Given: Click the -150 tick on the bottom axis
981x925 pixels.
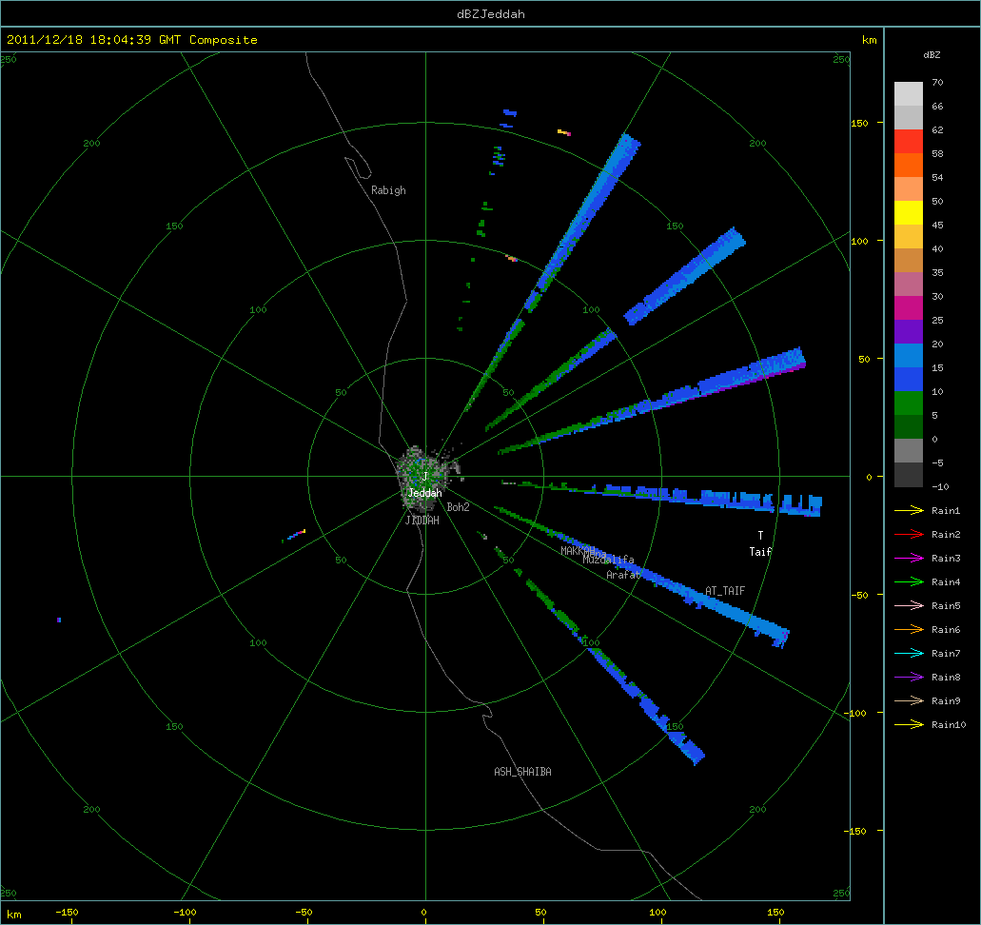Looking at the screenshot, I should [x=67, y=912].
